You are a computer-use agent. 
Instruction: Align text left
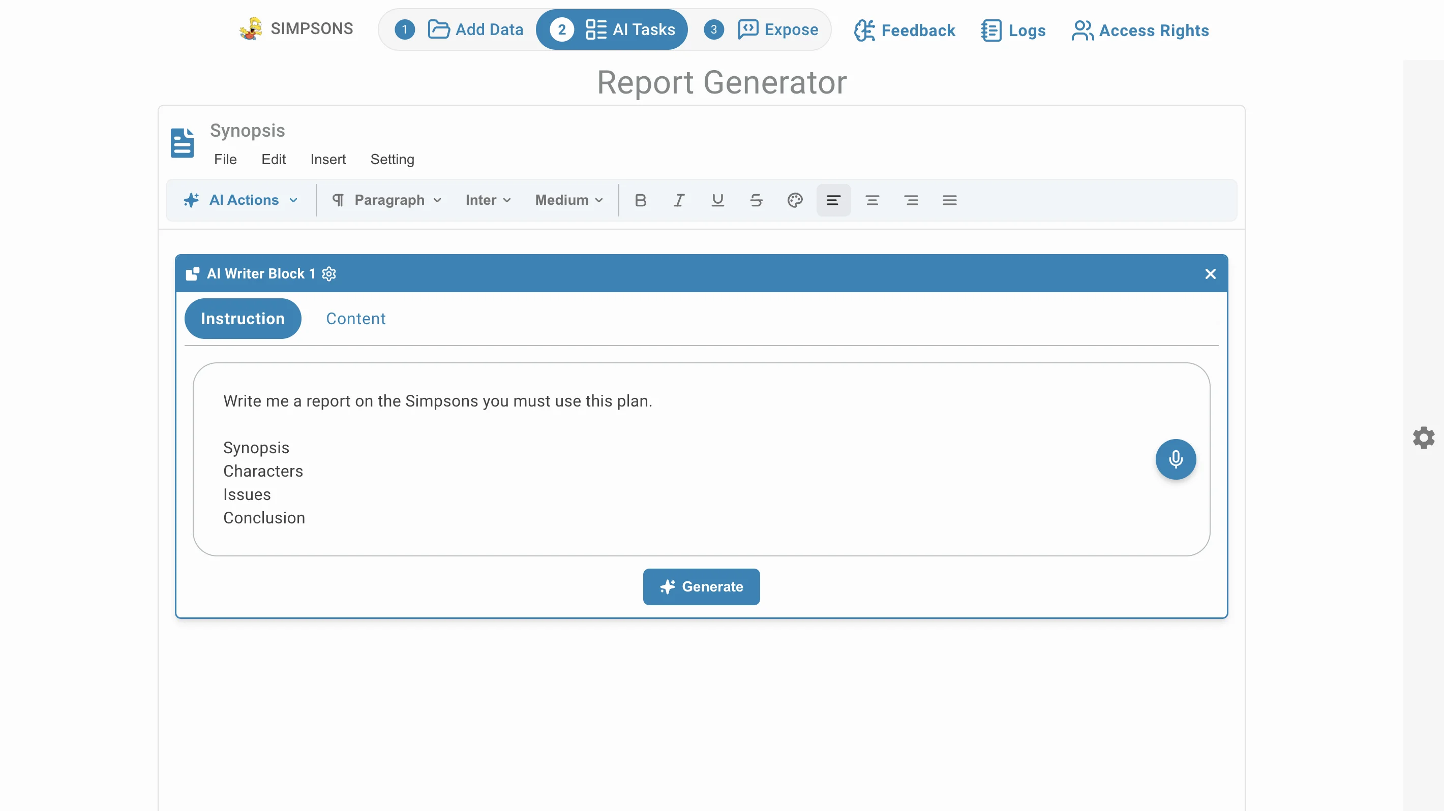pyautogui.click(x=833, y=201)
